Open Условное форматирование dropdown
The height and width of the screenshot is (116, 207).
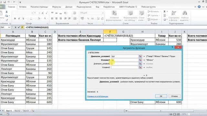(114, 16)
